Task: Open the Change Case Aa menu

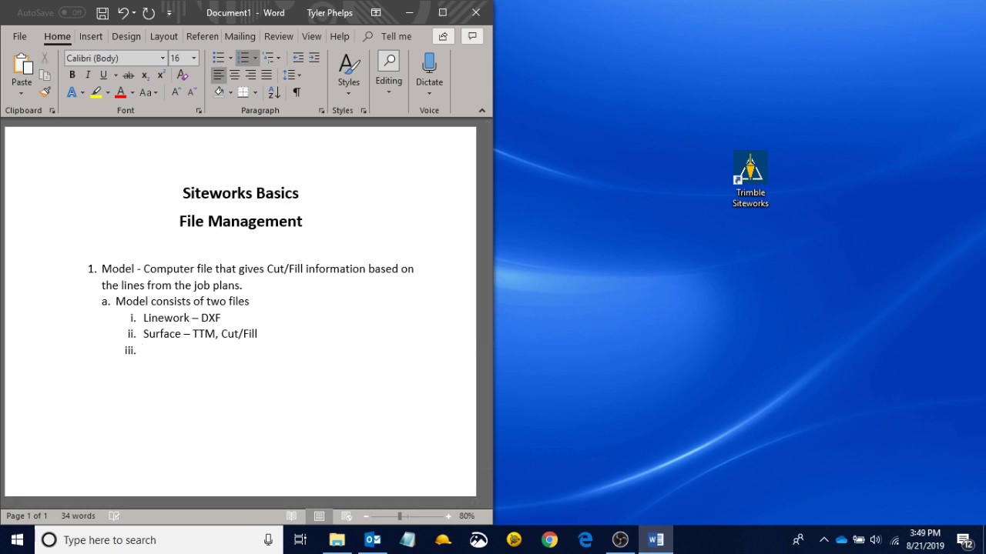Action: pyautogui.click(x=148, y=92)
